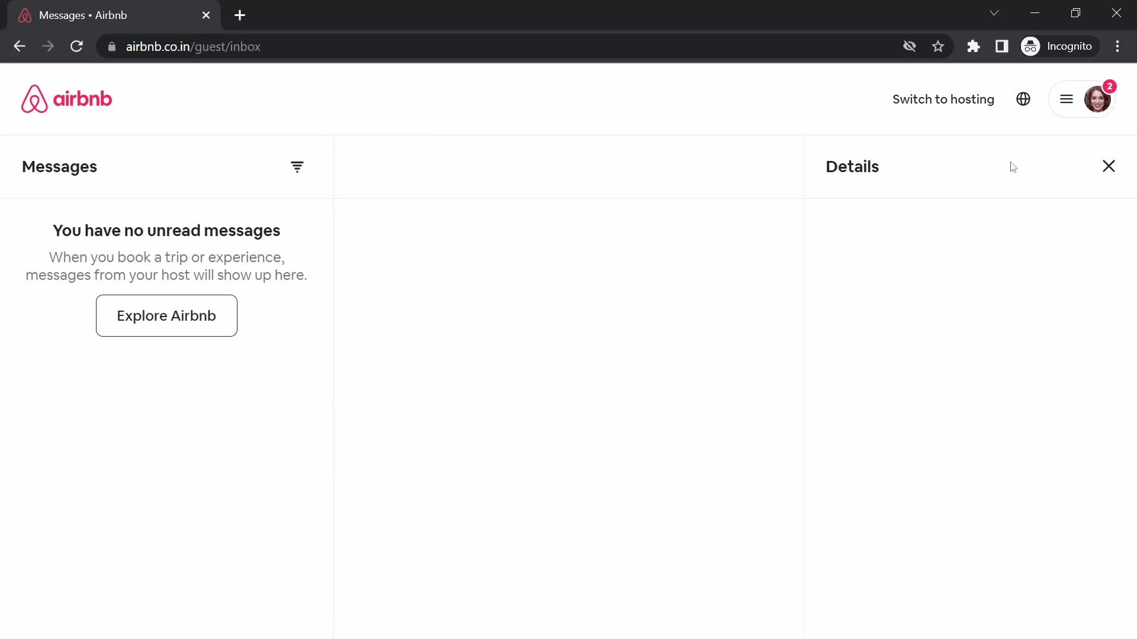Click the browser back navigation arrow

20,46
